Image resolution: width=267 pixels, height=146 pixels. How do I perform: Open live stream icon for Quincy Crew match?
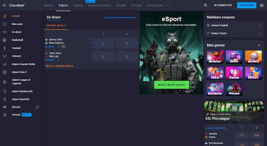point(64,46)
